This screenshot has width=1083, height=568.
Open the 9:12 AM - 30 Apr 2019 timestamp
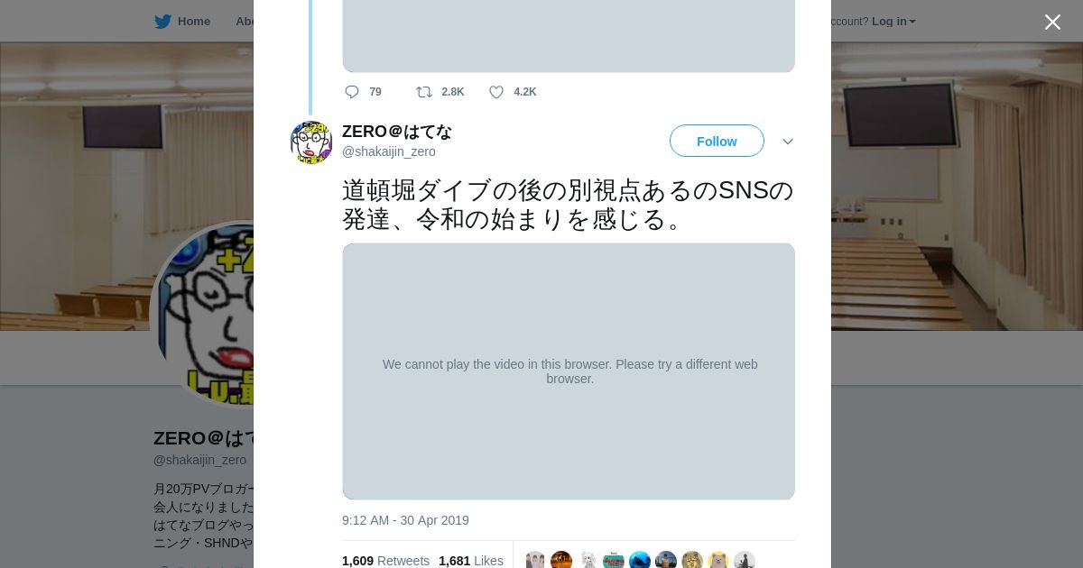(405, 520)
